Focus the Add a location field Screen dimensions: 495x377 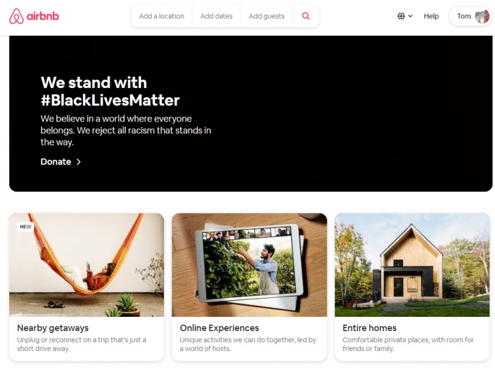(x=161, y=16)
